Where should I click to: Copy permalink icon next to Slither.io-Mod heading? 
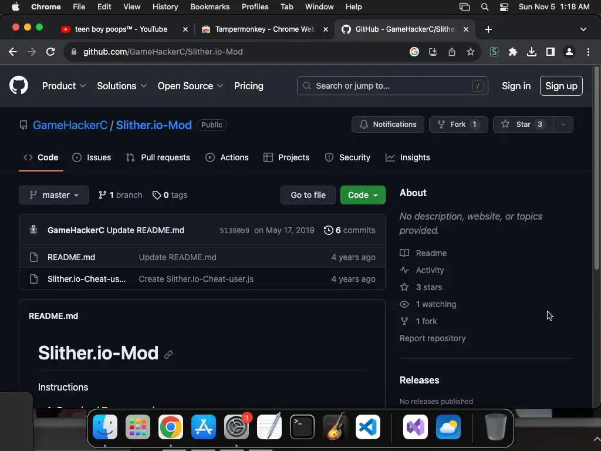pyautogui.click(x=168, y=355)
